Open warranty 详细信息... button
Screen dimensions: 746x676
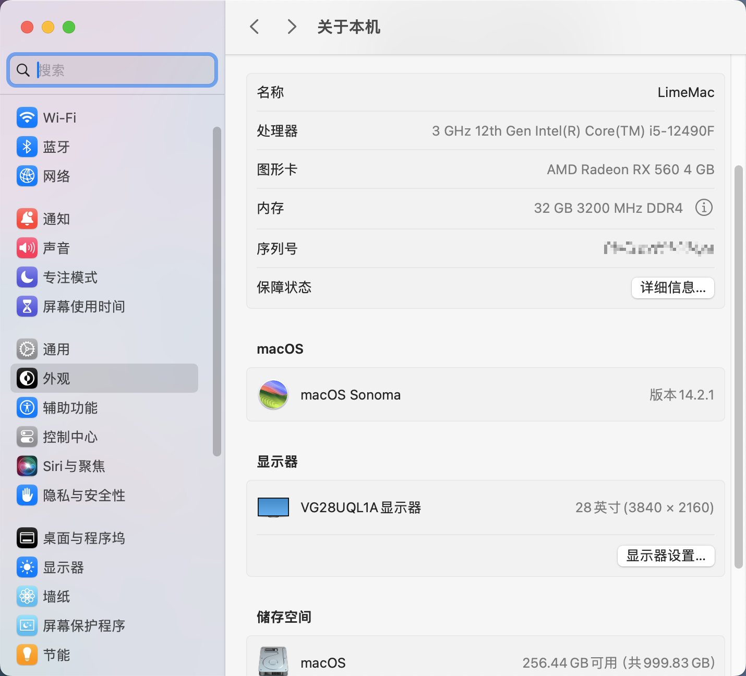point(673,287)
